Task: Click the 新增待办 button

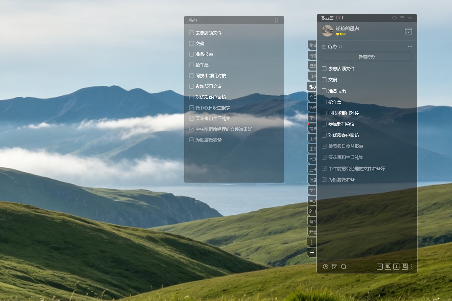Action: point(367,57)
